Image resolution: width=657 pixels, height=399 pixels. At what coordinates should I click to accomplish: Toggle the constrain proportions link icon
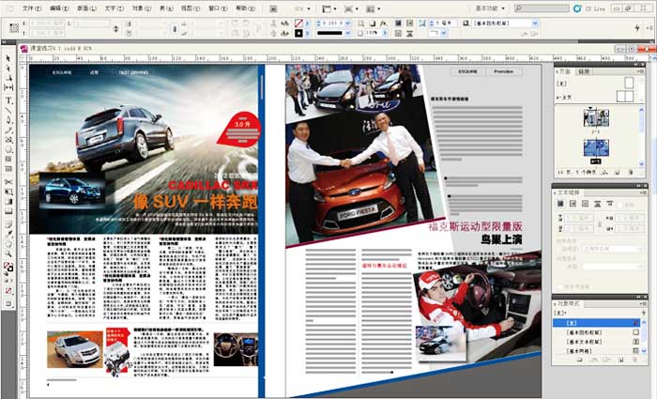175,28
